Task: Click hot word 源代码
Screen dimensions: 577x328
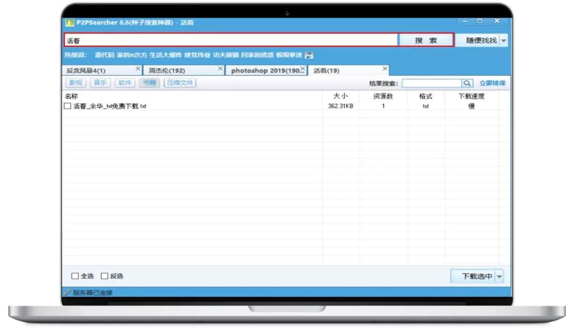Action: pyautogui.click(x=105, y=55)
